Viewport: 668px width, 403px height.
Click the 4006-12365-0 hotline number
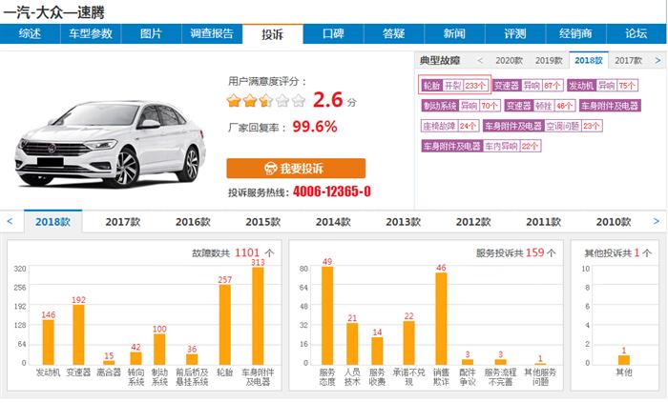[332, 191]
